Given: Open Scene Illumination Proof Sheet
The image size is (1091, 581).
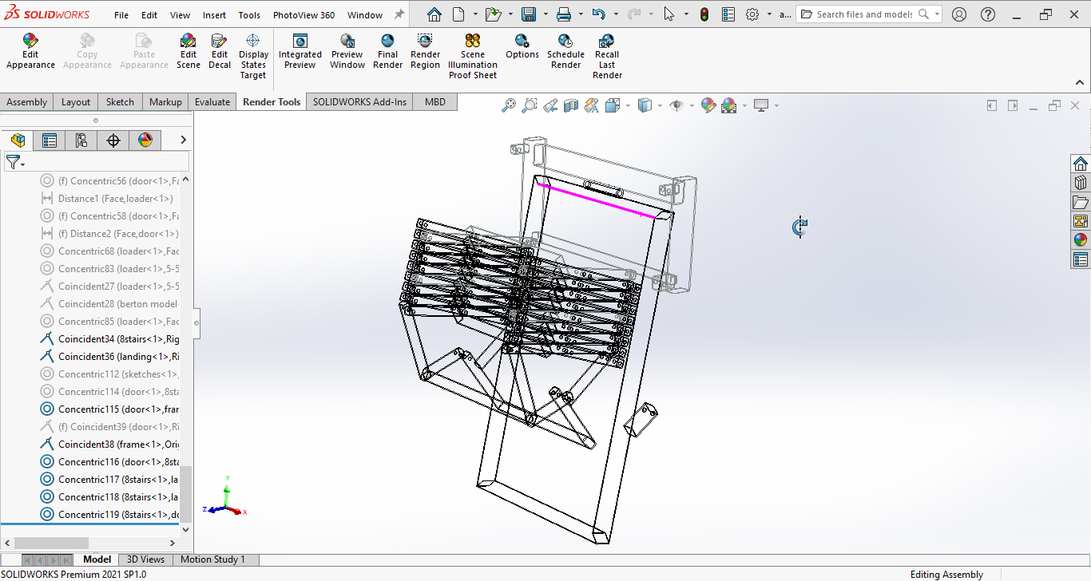Looking at the screenshot, I should [x=472, y=56].
